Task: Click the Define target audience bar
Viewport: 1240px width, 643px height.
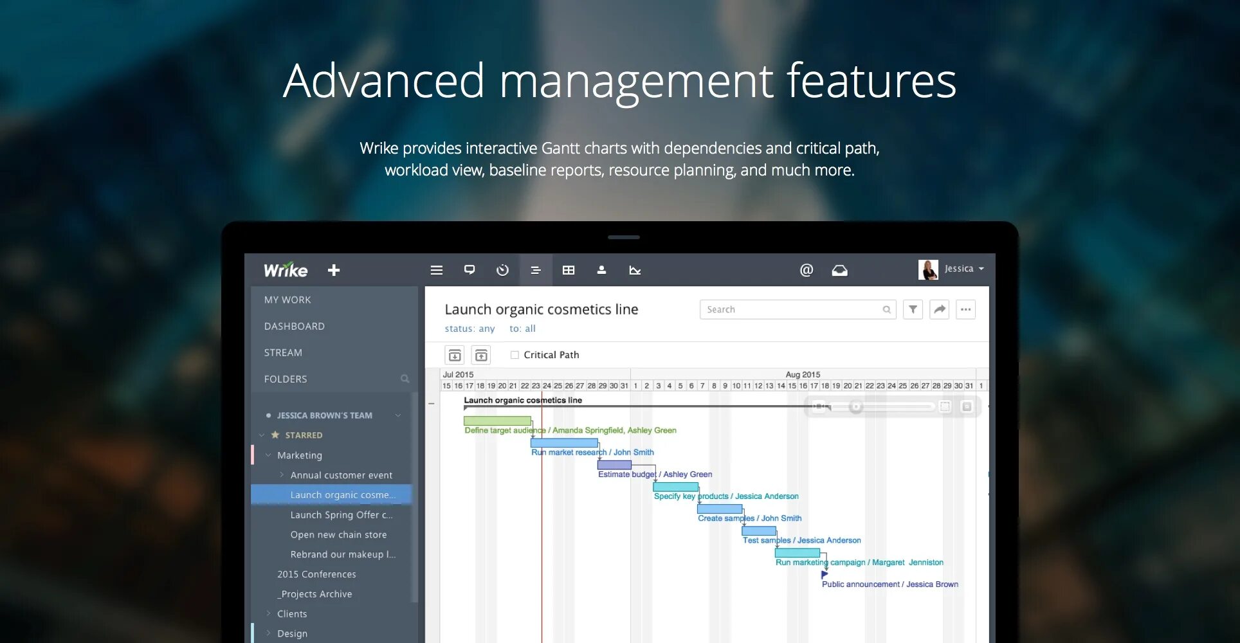Action: click(x=497, y=421)
